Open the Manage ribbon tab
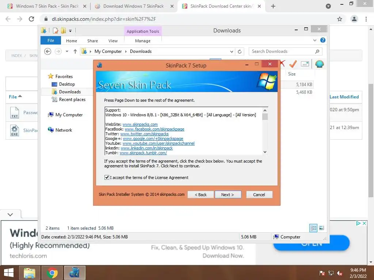This screenshot has height=280, width=374. point(143,41)
